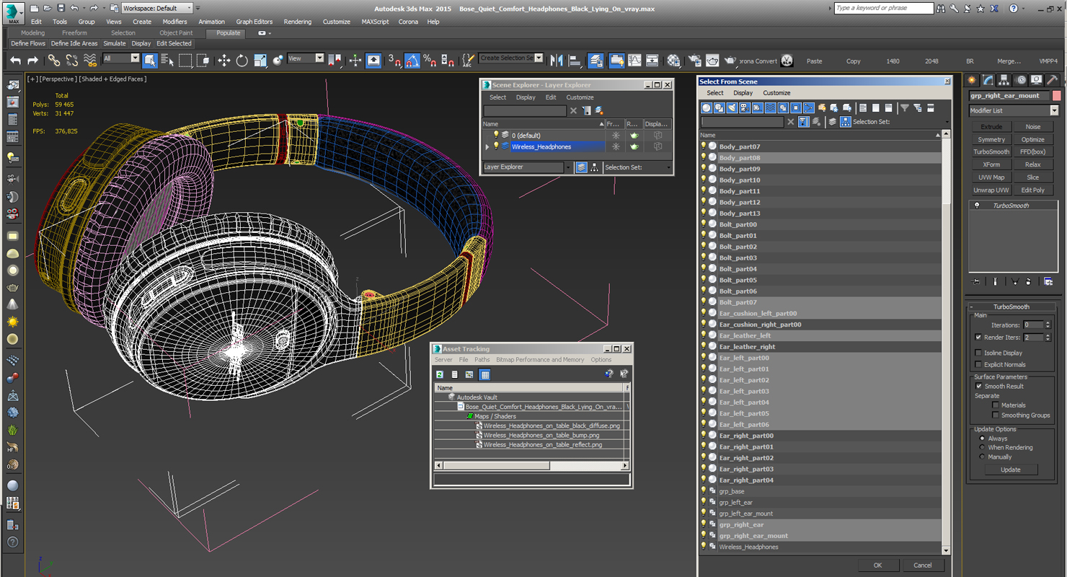Open the Hierarchy command panel
The image size is (1067, 577).
click(x=1004, y=80)
